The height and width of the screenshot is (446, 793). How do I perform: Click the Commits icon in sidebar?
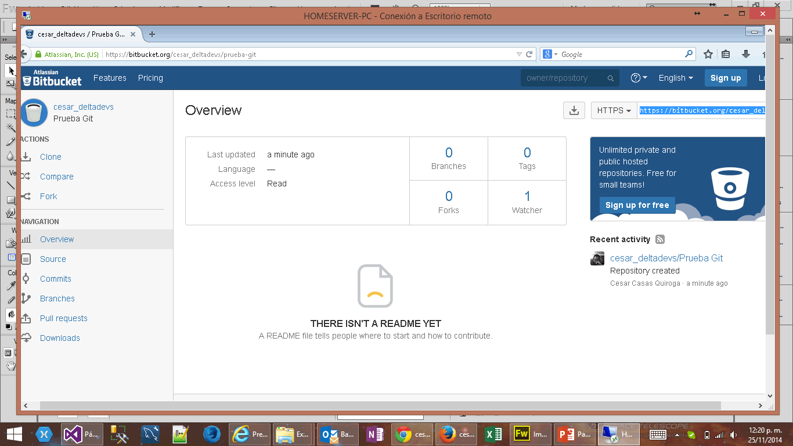(26, 279)
